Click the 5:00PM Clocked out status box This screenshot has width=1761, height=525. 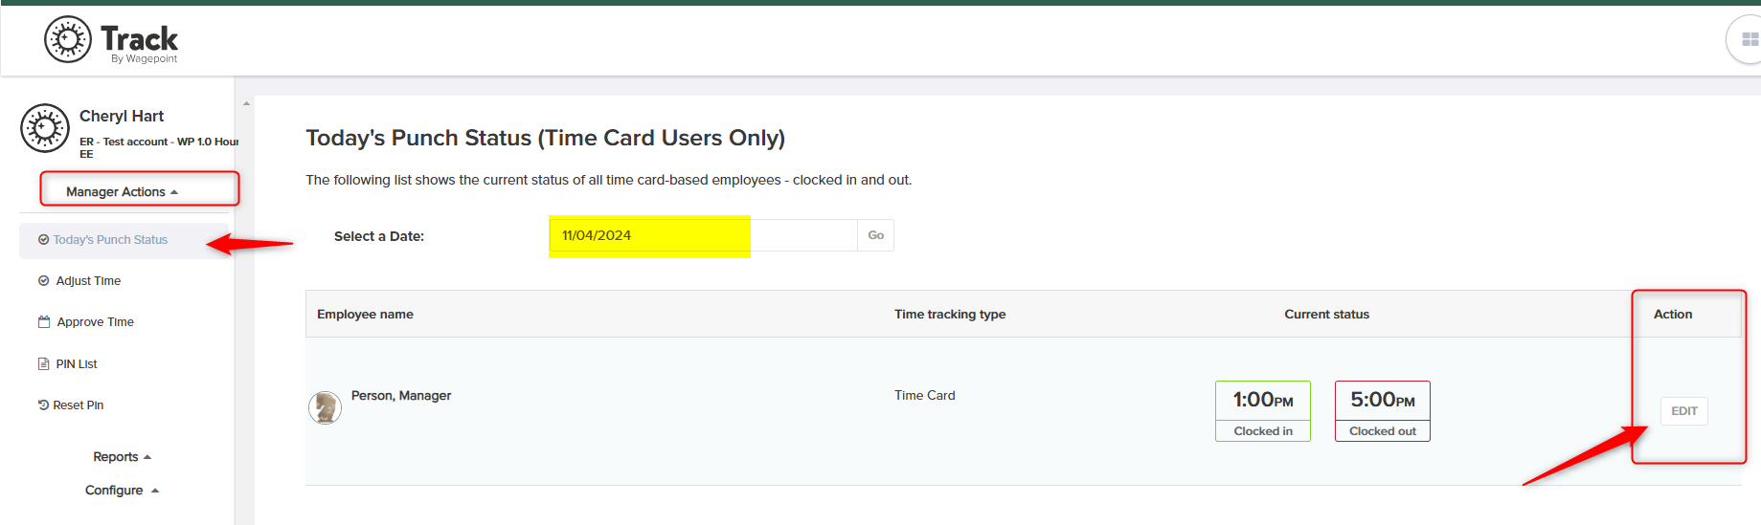tap(1383, 411)
